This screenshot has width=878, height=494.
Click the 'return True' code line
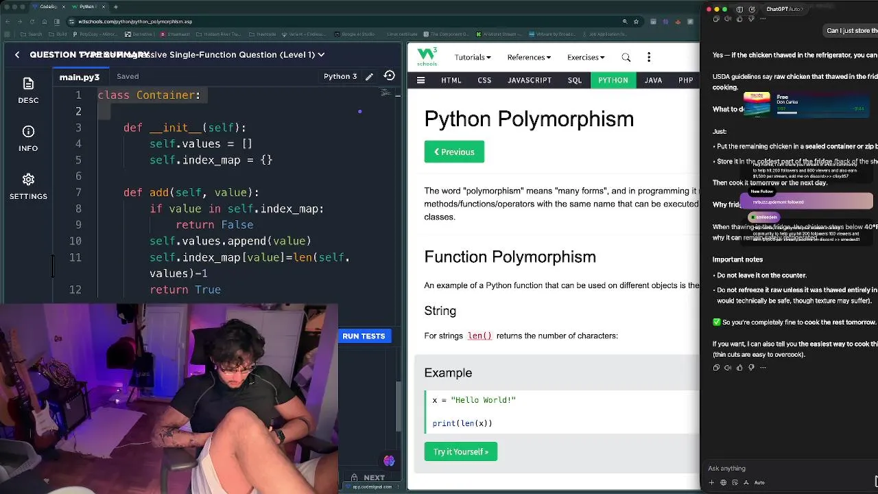coord(185,290)
